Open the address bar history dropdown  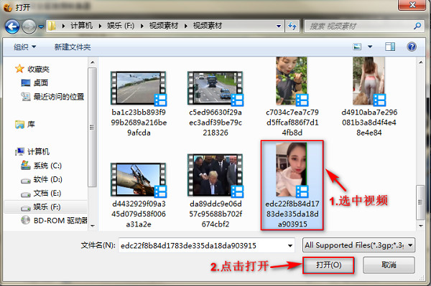point(279,26)
